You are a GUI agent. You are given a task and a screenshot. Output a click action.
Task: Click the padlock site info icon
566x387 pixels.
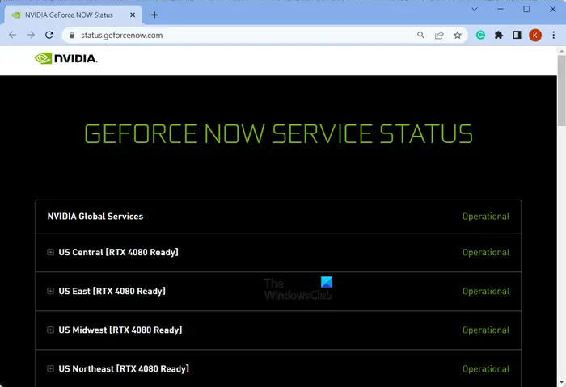(72, 35)
